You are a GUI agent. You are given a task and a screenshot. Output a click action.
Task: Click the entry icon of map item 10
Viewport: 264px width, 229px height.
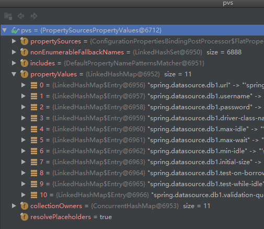(x=34, y=195)
